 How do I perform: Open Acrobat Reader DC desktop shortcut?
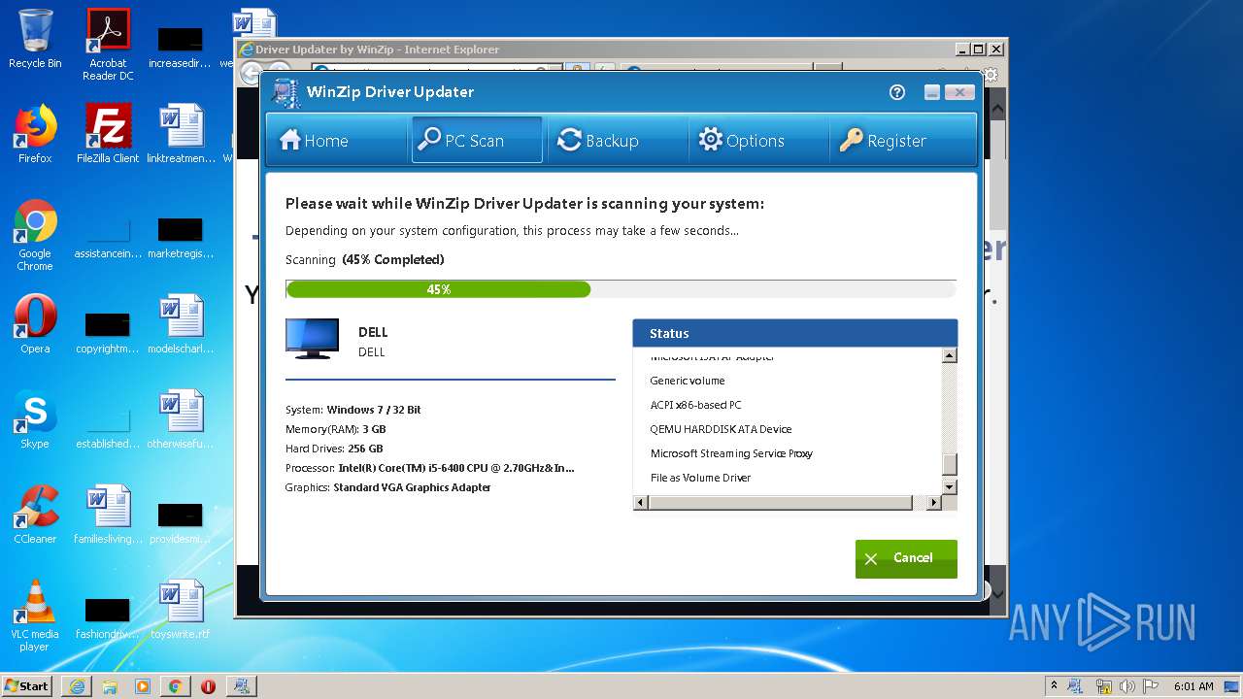pyautogui.click(x=108, y=45)
